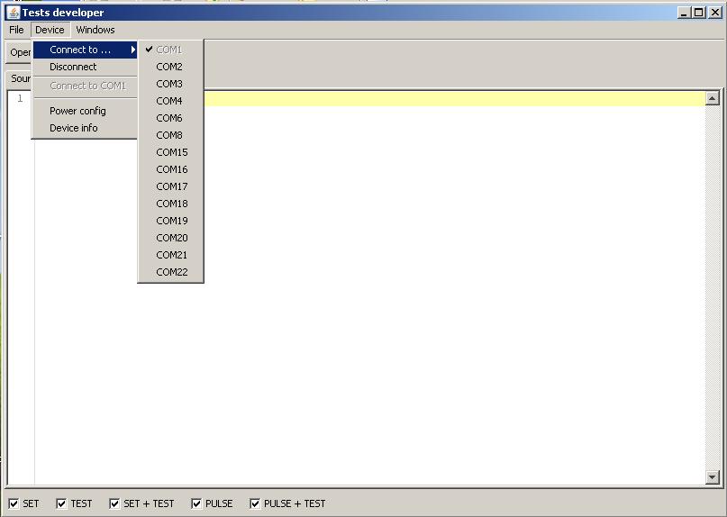Viewport: 727px width, 517px height.
Task: Open Power config from the menu
Action: pyautogui.click(x=77, y=111)
